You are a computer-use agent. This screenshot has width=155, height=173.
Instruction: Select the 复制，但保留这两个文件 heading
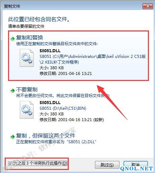46,136
